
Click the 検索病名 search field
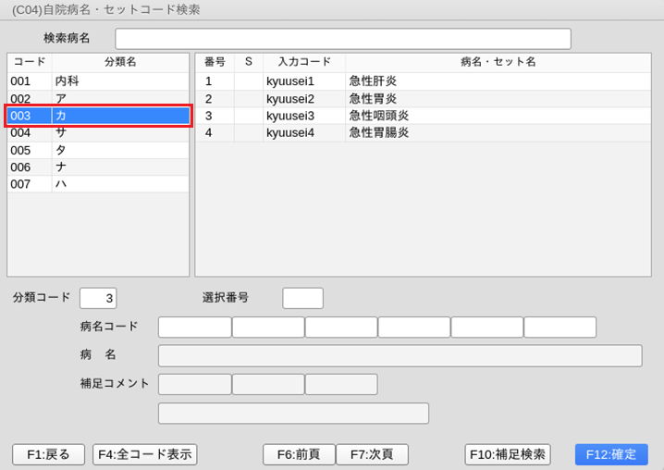342,39
